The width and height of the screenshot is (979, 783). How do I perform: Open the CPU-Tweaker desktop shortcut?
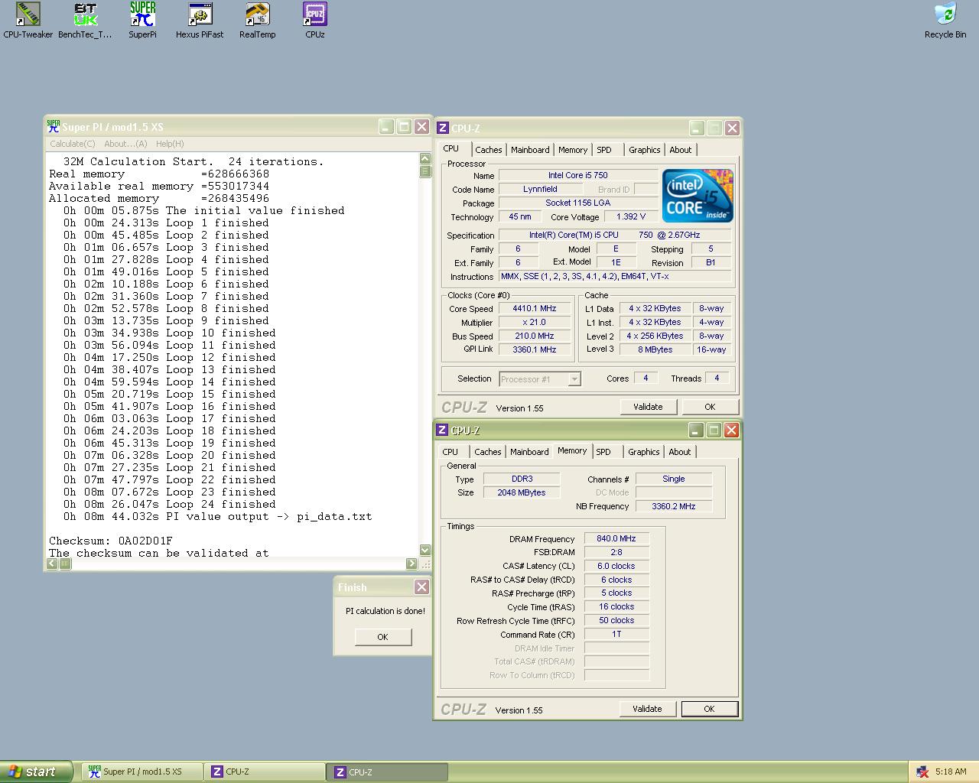click(28, 15)
